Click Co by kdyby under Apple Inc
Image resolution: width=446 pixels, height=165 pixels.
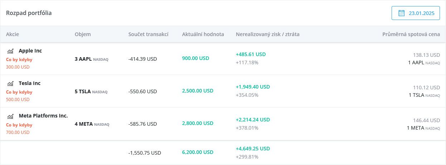(19, 60)
